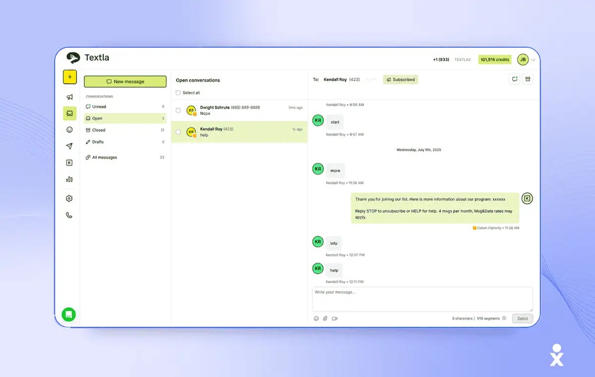Click the Kendall Roy recipient name in header
This screenshot has height=377, width=595.
pos(335,79)
